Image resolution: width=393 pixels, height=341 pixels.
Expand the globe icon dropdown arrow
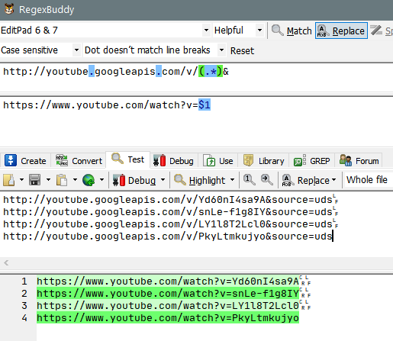coord(101,180)
